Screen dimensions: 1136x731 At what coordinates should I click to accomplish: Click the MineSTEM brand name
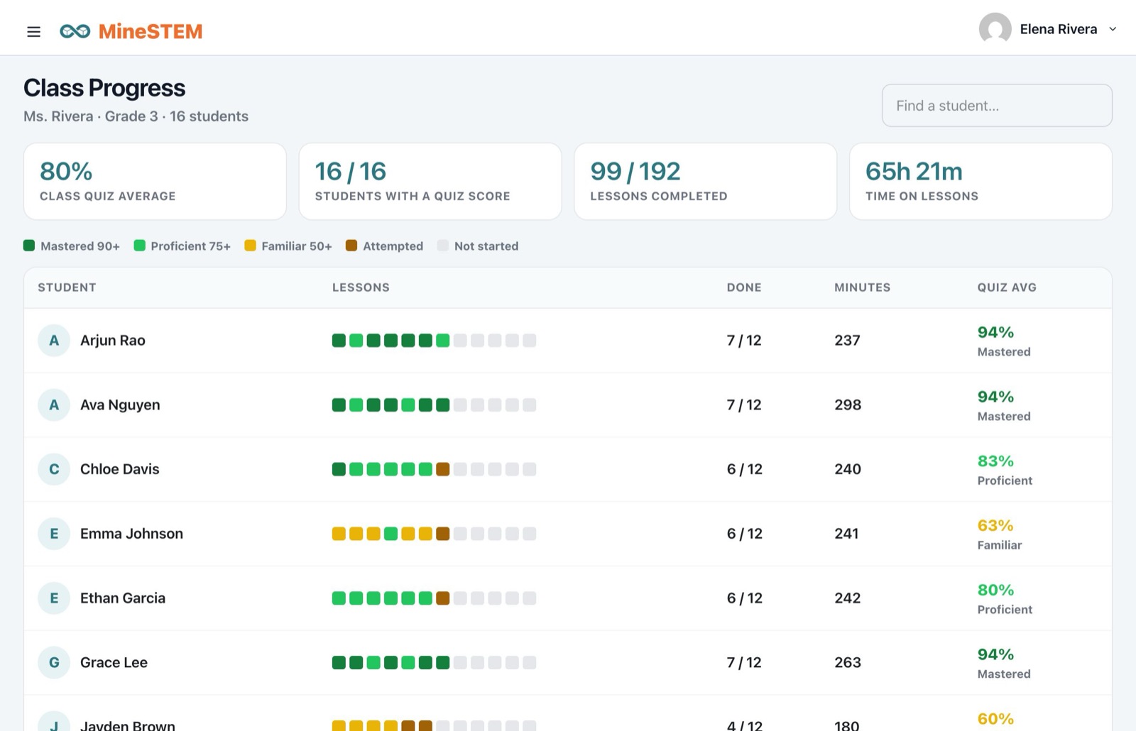[x=151, y=31]
